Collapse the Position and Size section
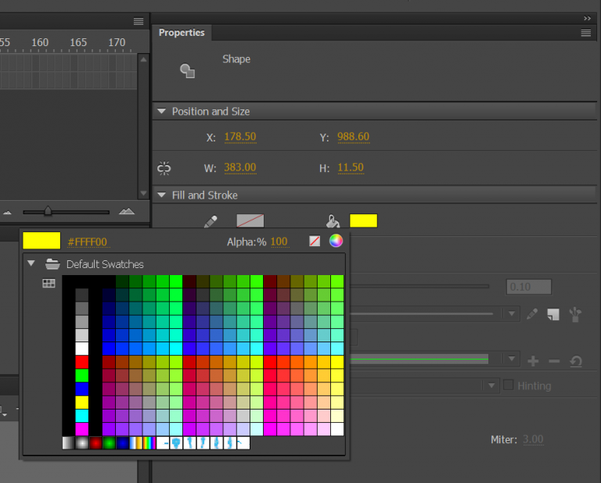The image size is (601, 483). point(162,112)
